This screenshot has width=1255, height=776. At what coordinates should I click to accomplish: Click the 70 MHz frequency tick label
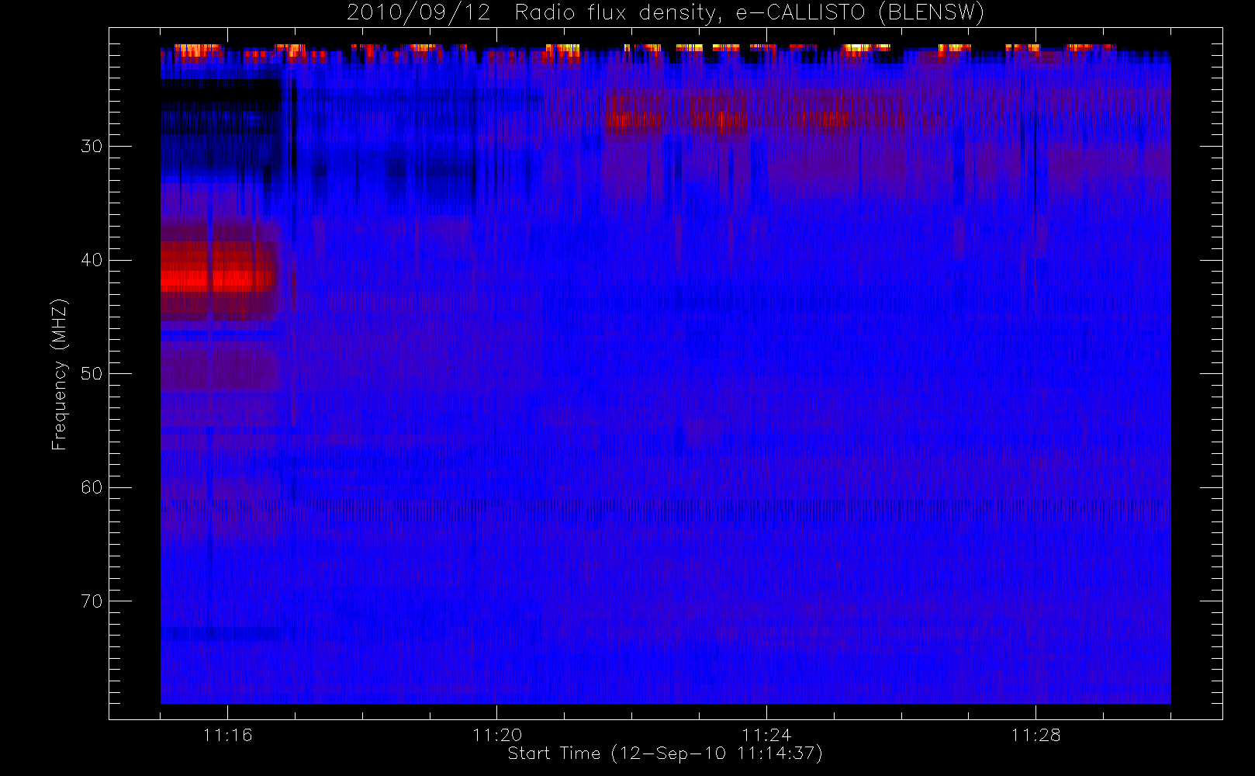click(92, 601)
